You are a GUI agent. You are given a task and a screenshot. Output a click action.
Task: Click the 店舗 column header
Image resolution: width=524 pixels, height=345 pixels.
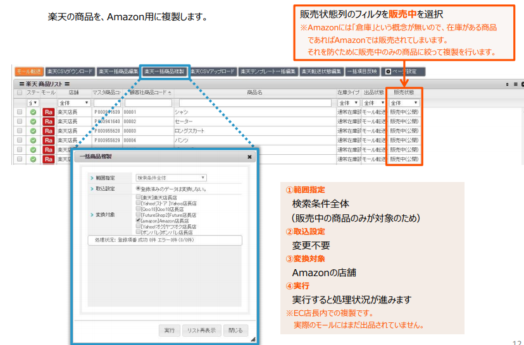[73, 93]
